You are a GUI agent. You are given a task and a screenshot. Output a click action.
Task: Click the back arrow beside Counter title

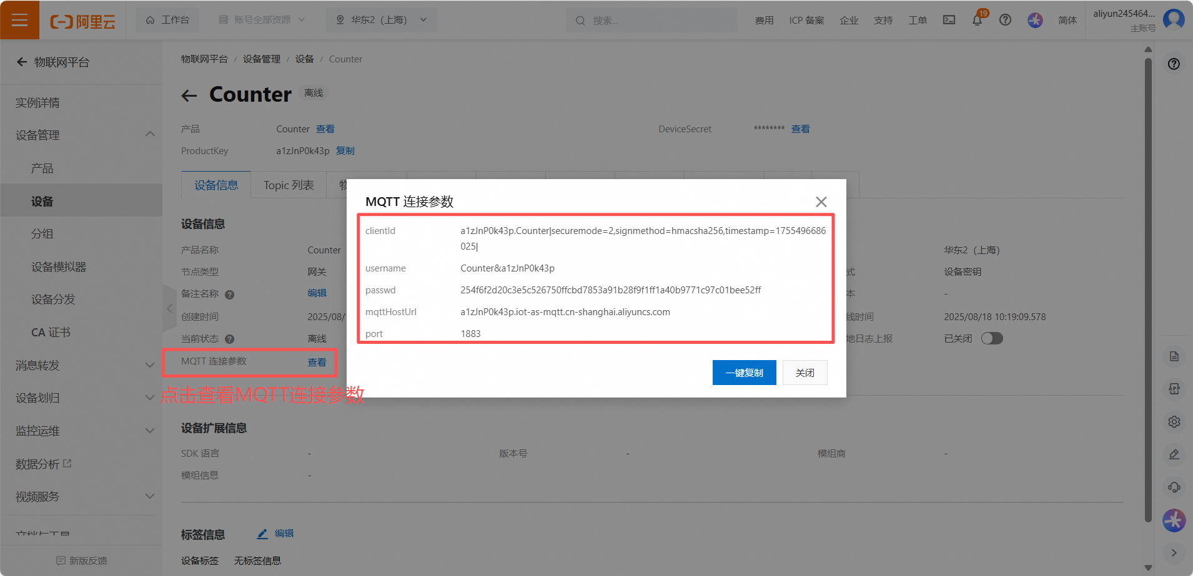click(189, 95)
